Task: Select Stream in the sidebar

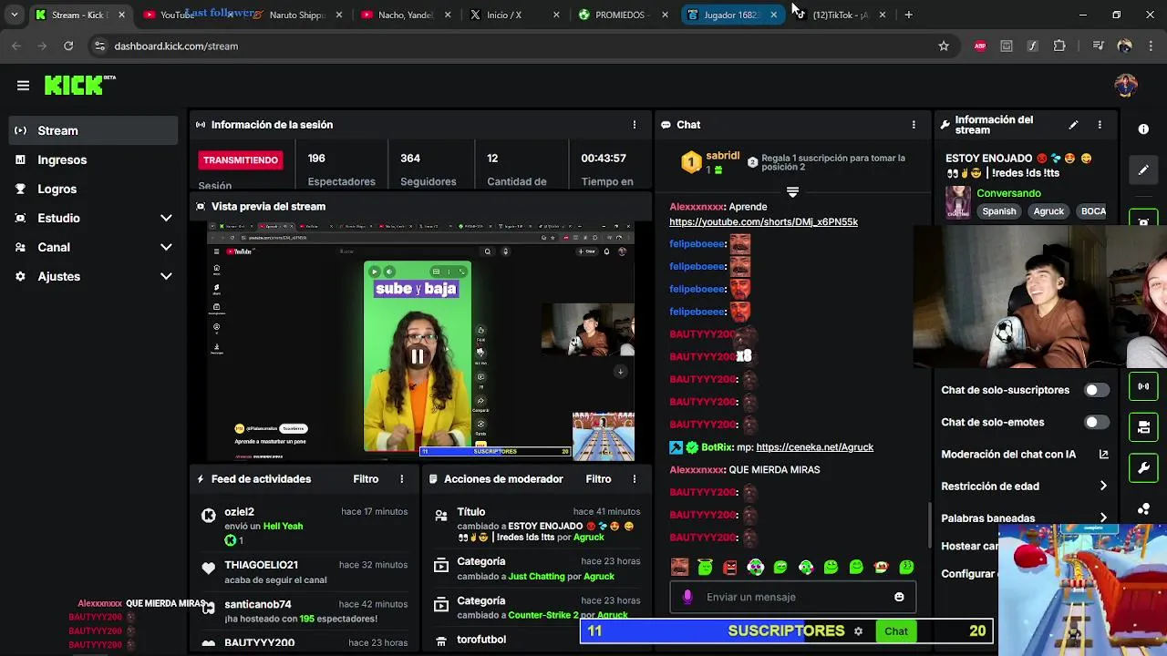Action: click(94, 130)
